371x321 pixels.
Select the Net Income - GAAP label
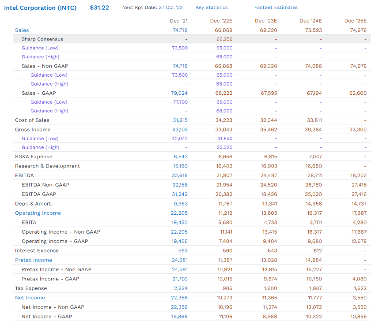pyautogui.click(x=47, y=317)
